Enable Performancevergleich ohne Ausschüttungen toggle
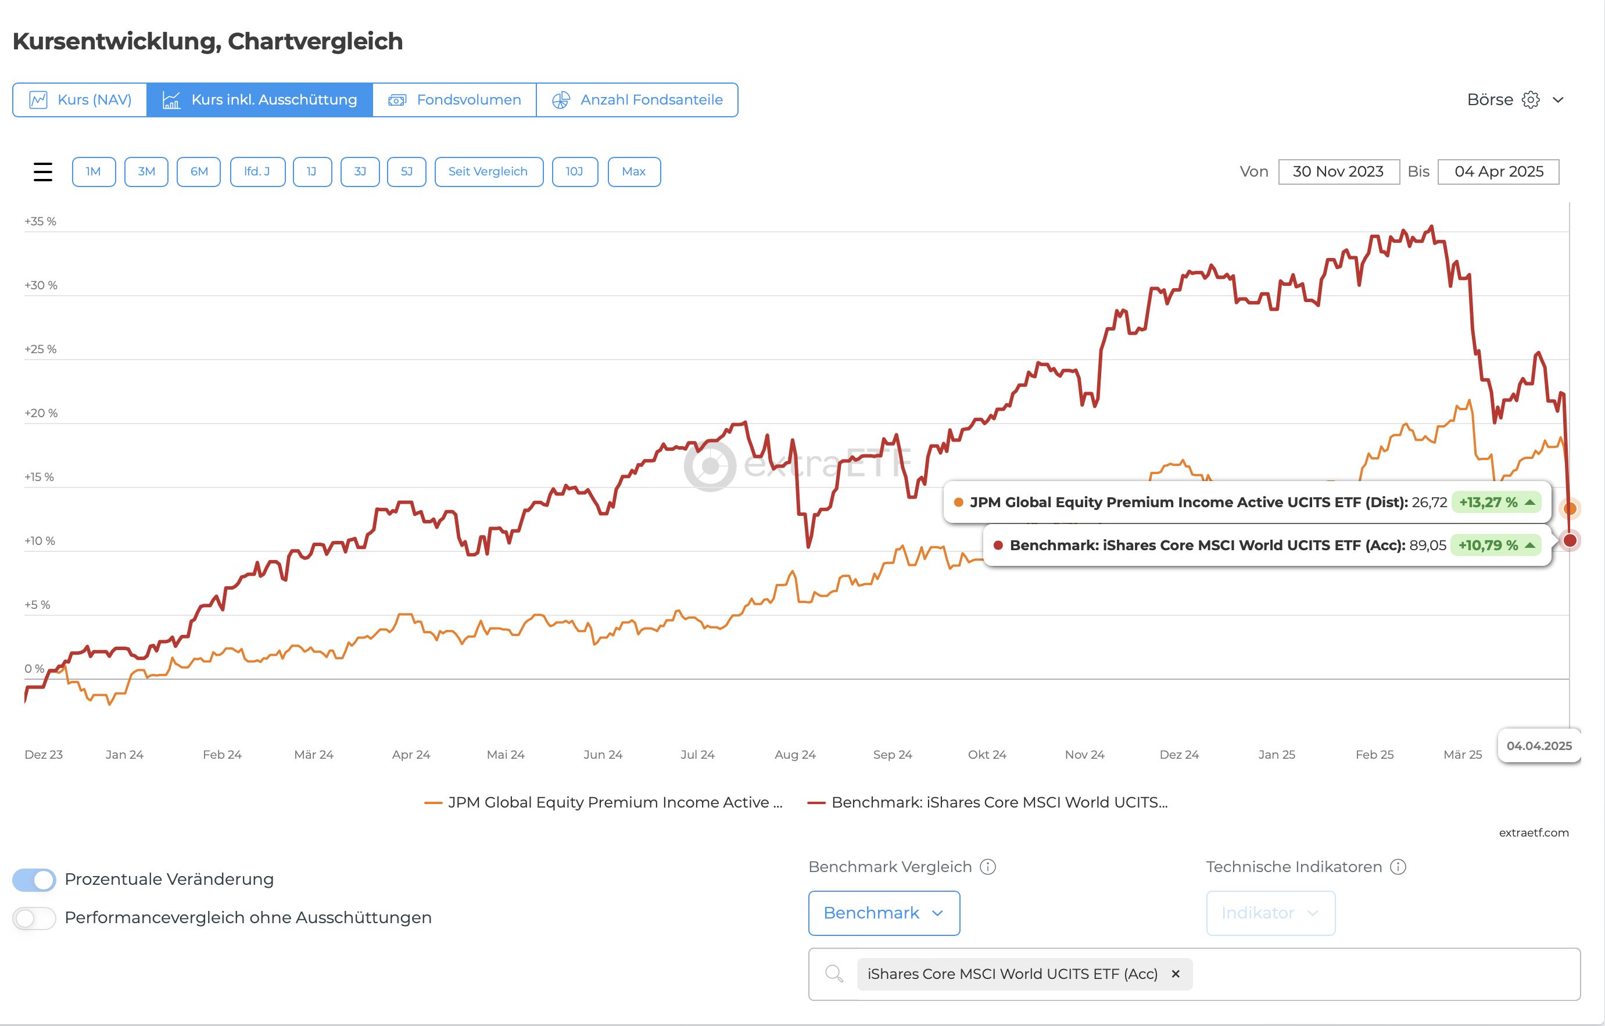 [35, 918]
